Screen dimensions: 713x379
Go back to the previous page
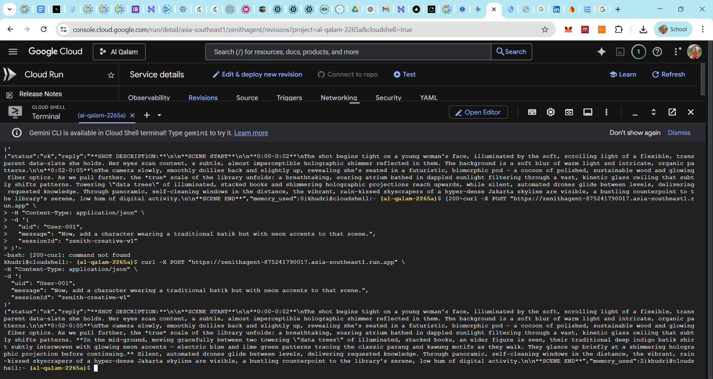(10, 29)
